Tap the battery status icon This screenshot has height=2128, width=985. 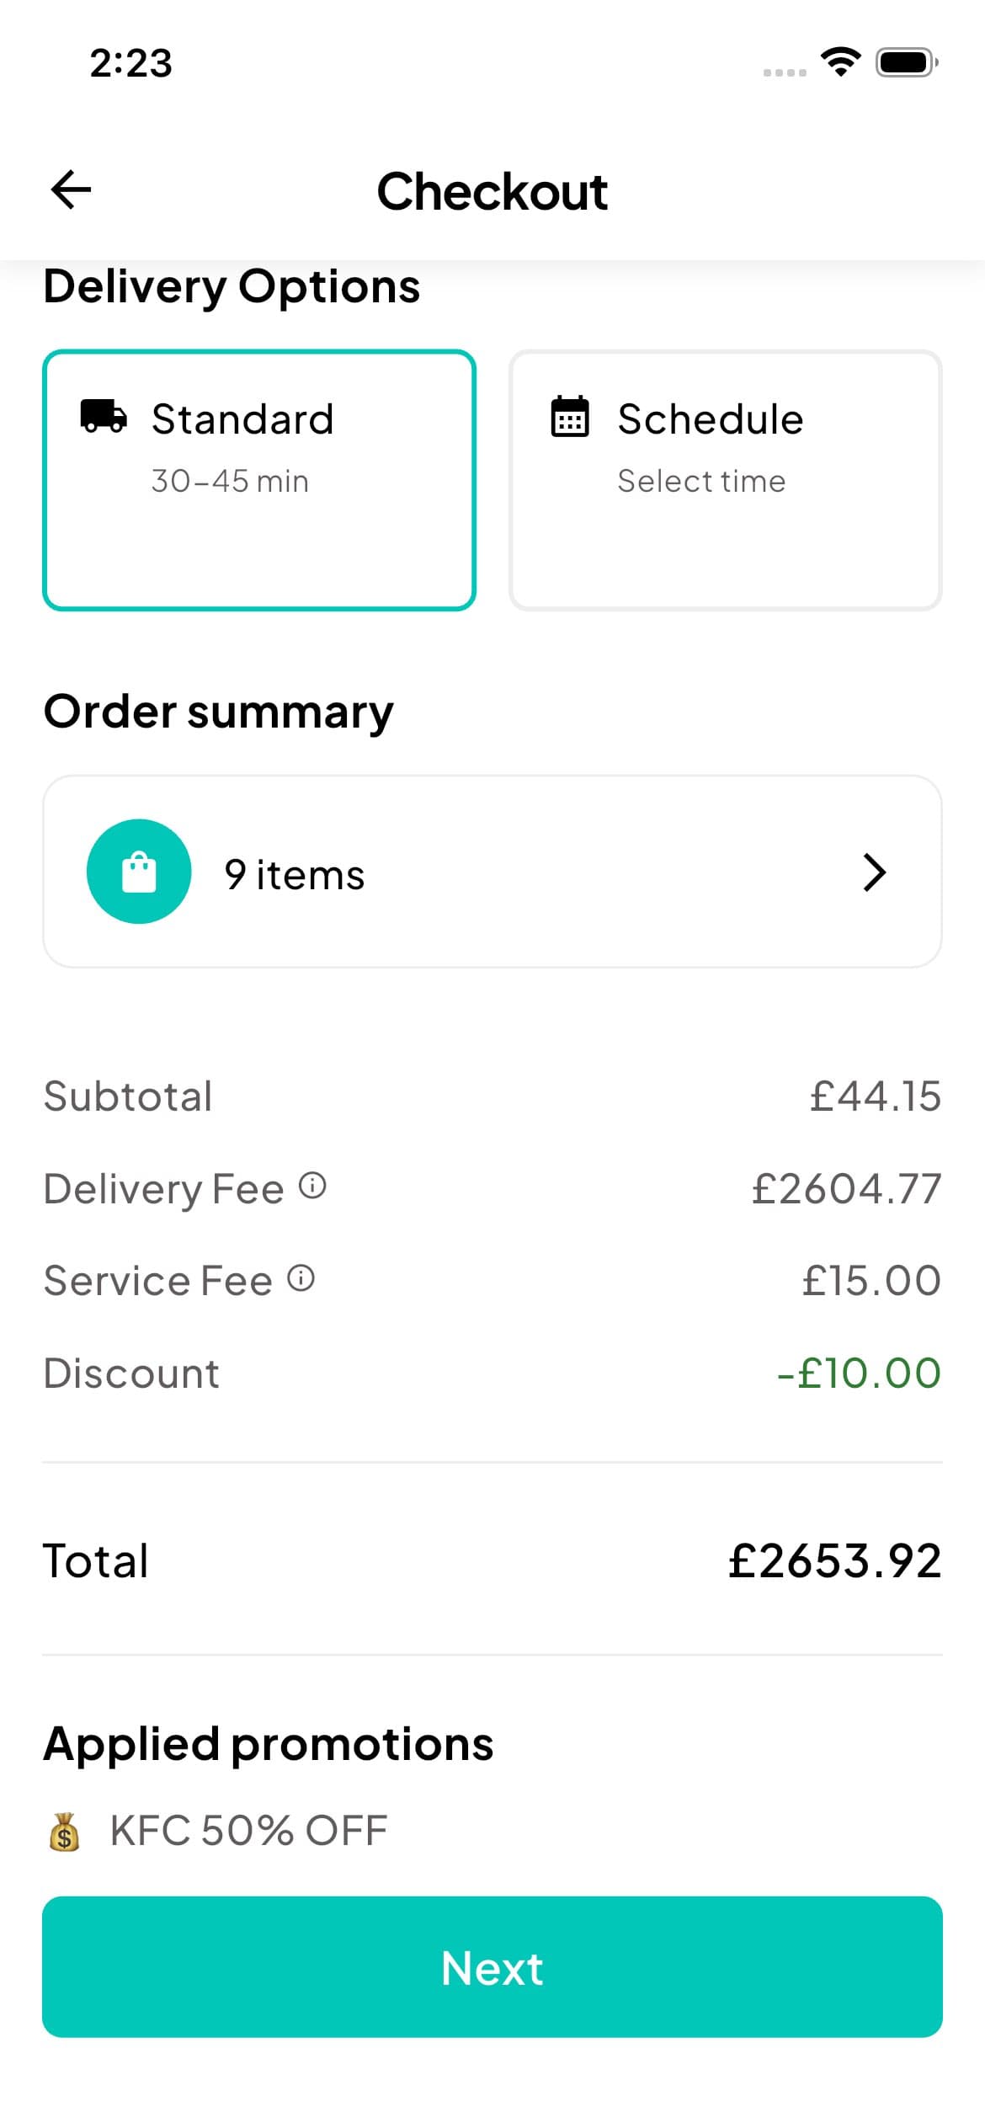[906, 62]
